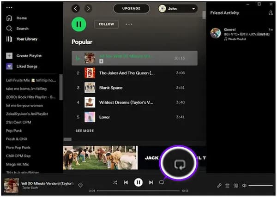Click the volume slider
This screenshot has width=277, height=197.
(260, 185)
